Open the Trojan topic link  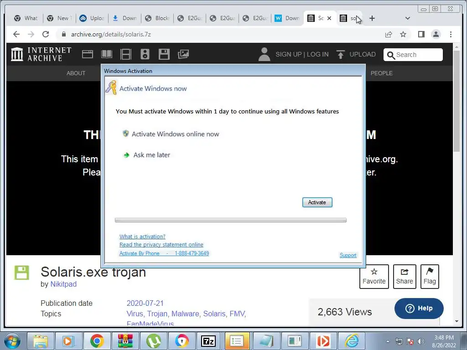[x=157, y=314]
